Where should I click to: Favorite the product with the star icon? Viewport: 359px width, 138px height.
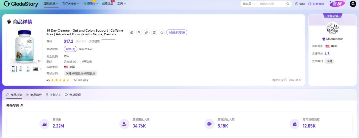[162, 32]
